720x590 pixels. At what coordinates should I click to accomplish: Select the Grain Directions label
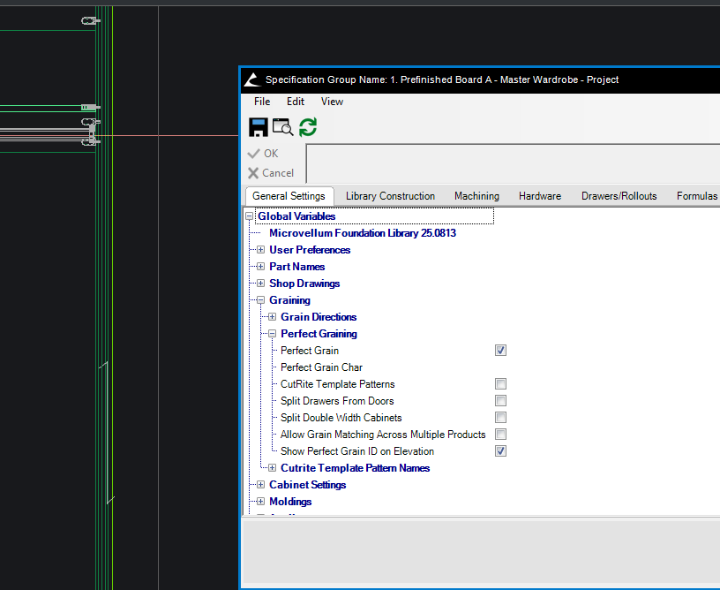(319, 317)
